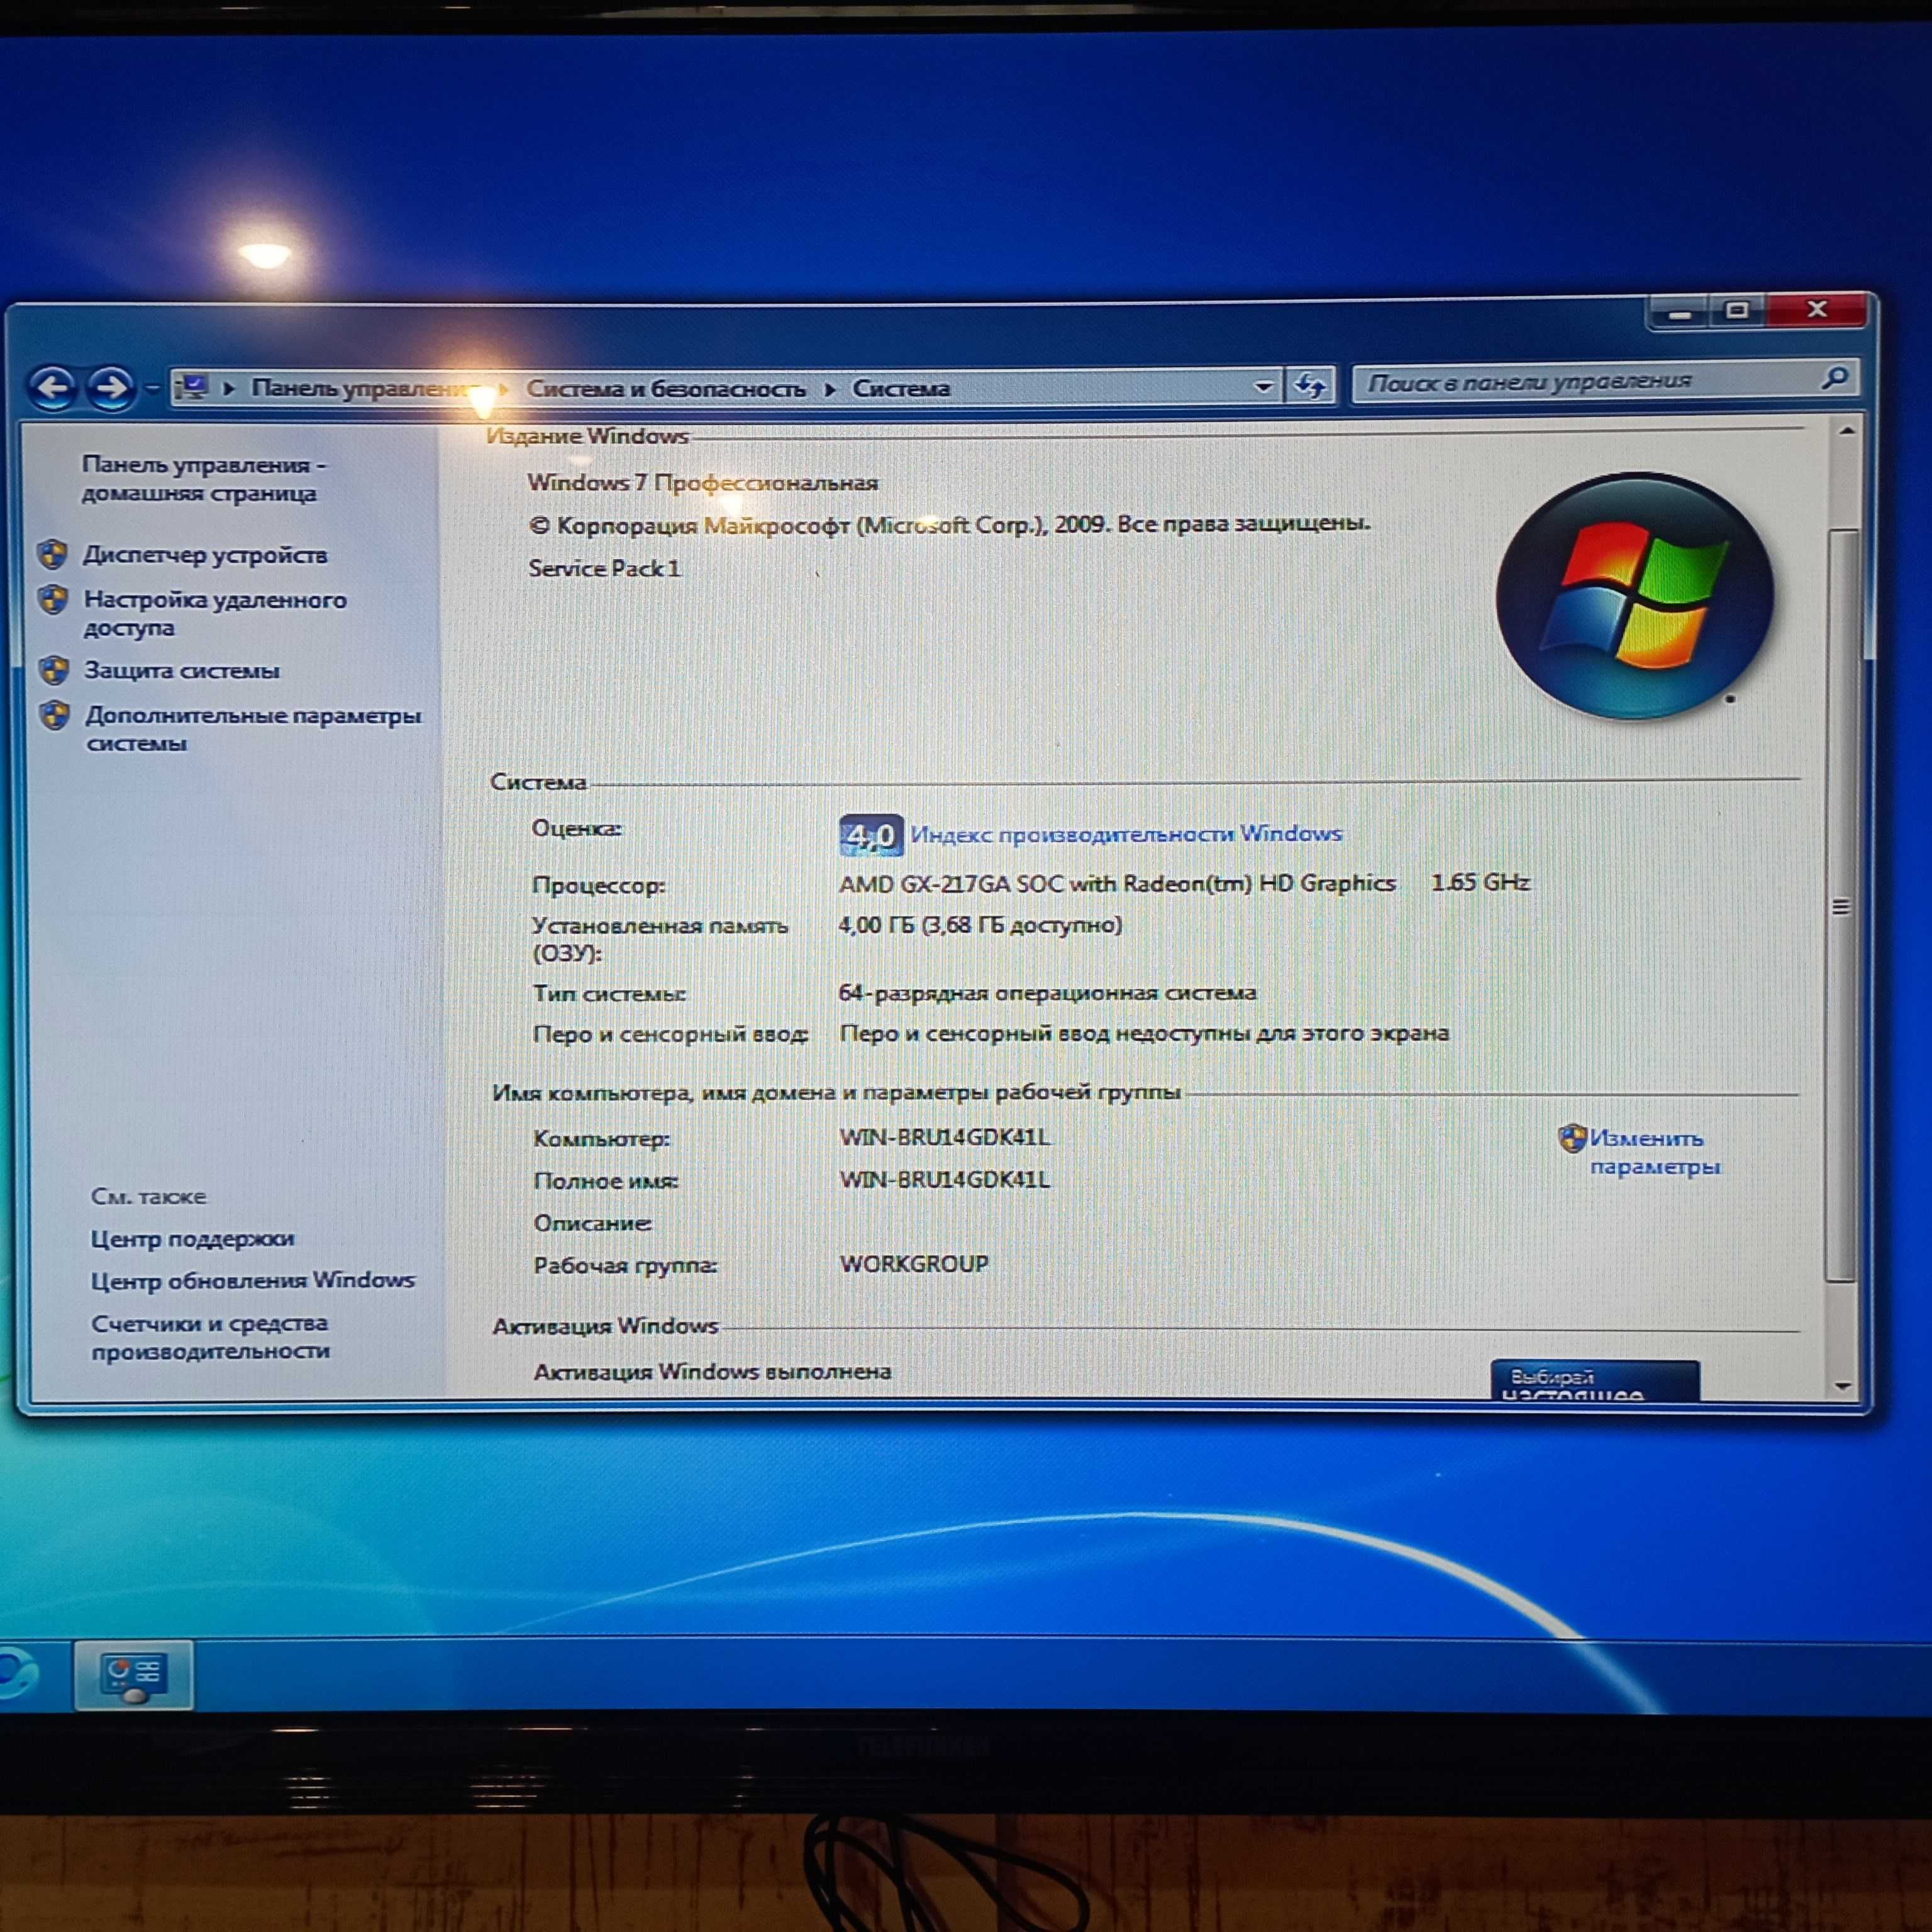Screen dimensions: 1932x1932
Task: Open the Система и безопасность breadcrumb
Action: (x=666, y=388)
